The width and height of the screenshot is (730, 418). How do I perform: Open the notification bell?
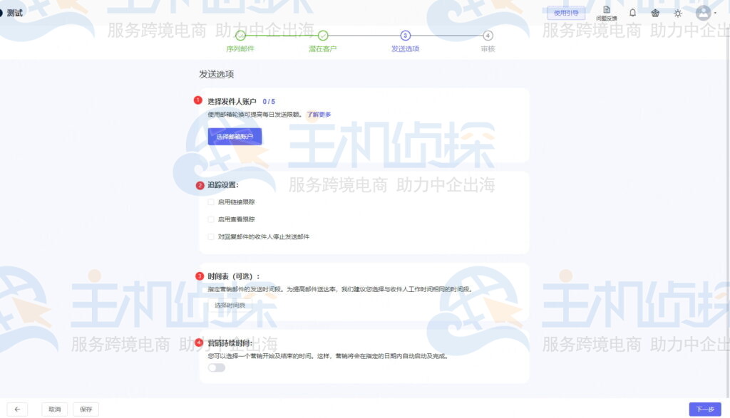(634, 12)
